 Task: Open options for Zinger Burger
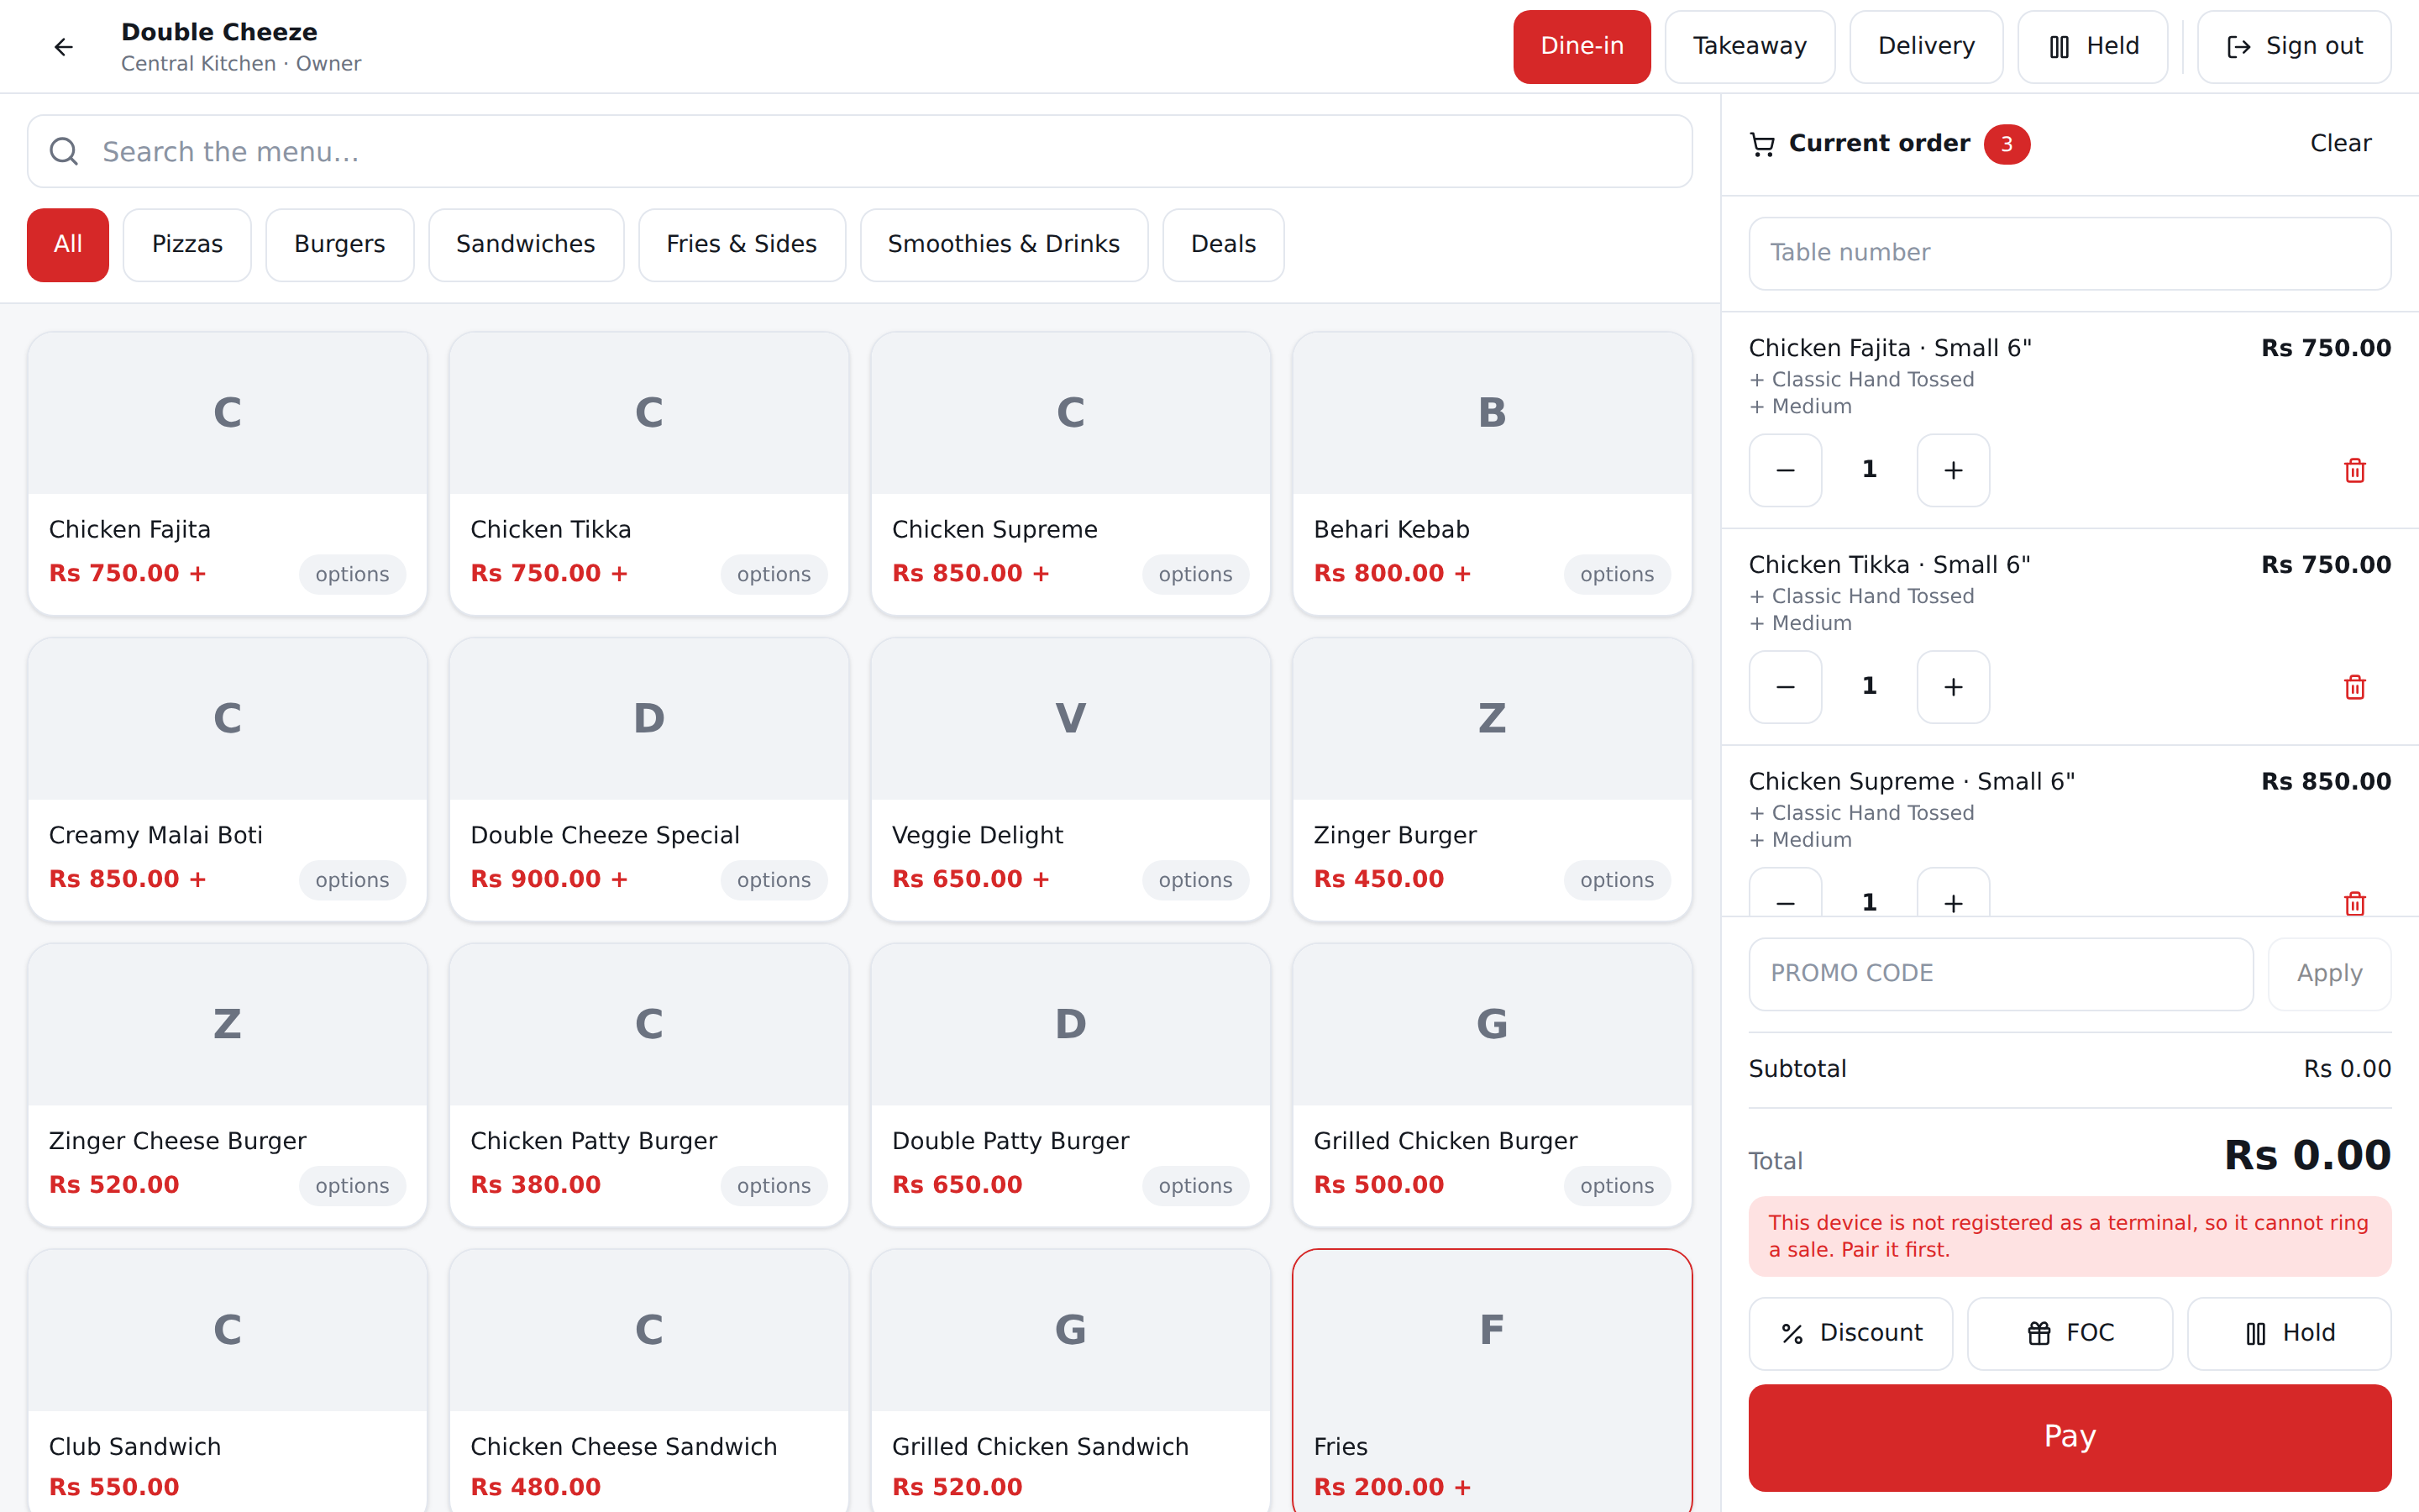tap(1616, 880)
